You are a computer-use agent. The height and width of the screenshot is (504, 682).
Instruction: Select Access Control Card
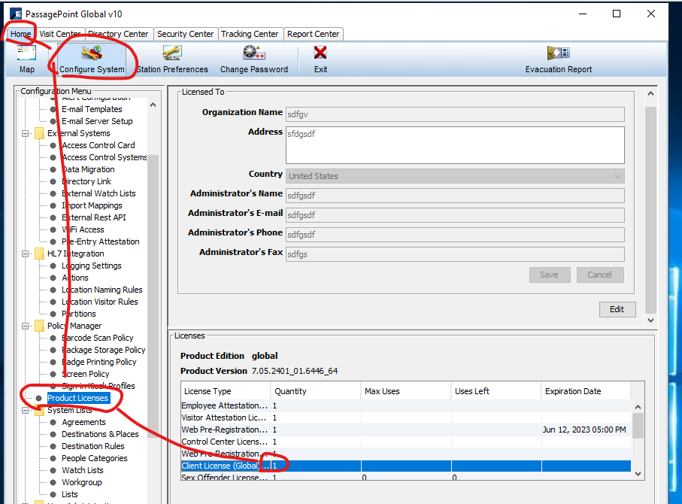pos(99,145)
